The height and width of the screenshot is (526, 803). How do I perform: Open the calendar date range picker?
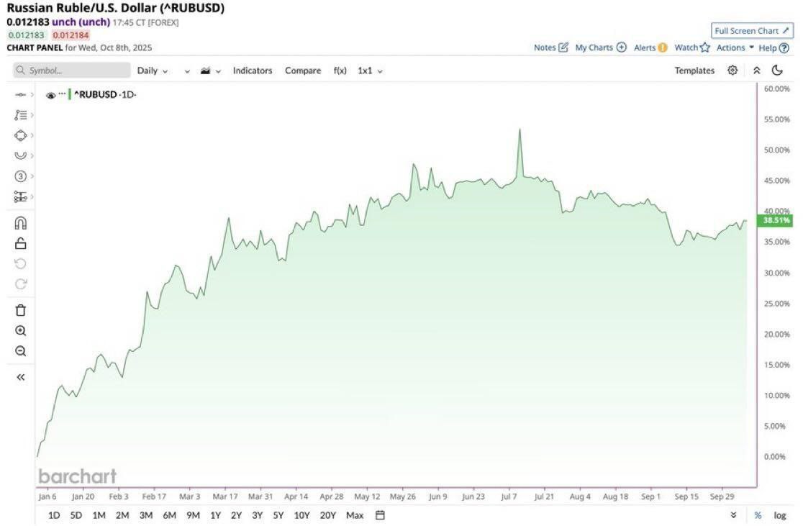[381, 515]
